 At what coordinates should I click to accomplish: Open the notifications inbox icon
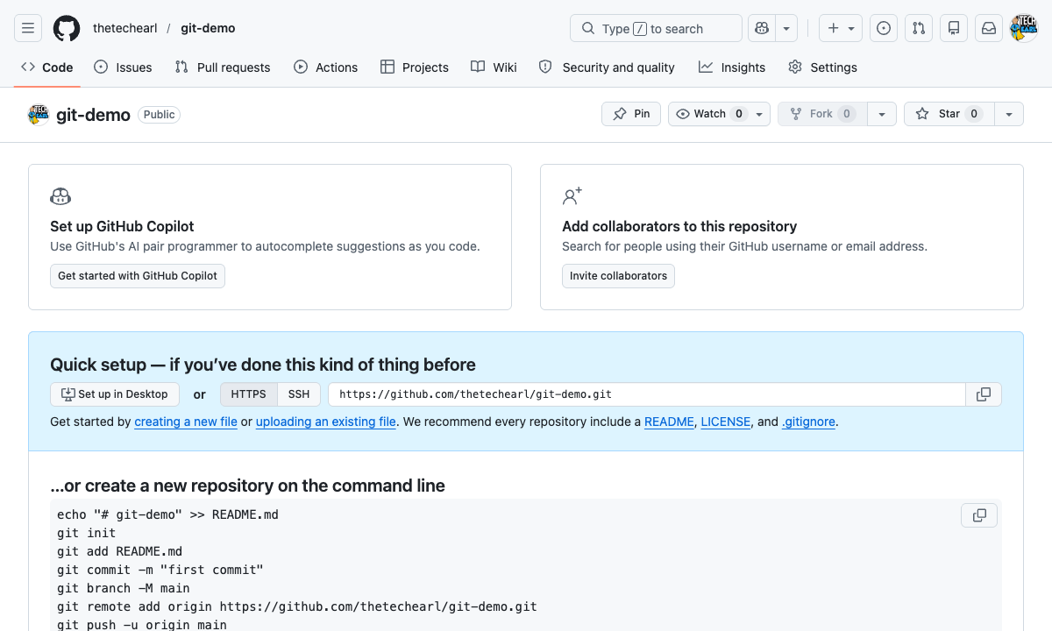tap(989, 28)
